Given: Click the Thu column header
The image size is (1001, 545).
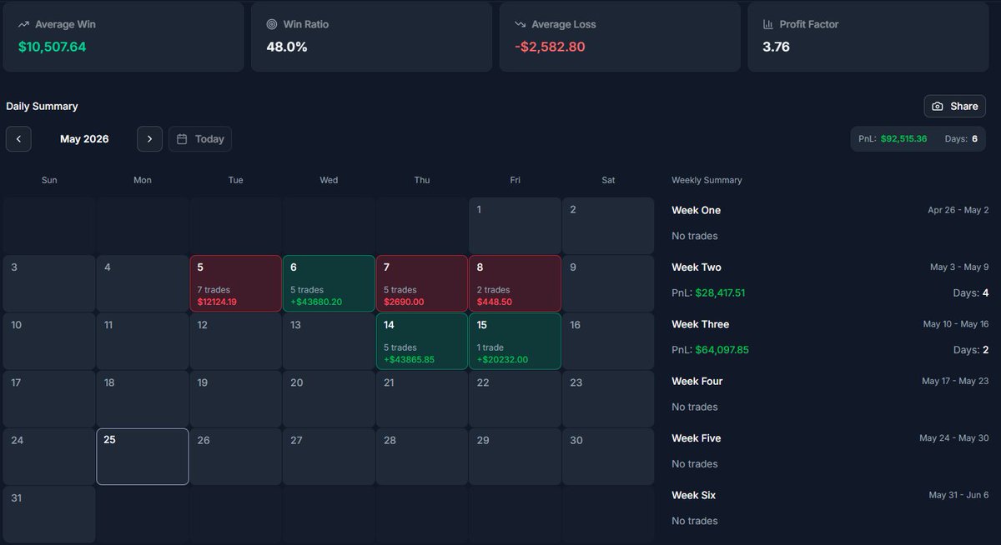Looking at the screenshot, I should point(422,180).
